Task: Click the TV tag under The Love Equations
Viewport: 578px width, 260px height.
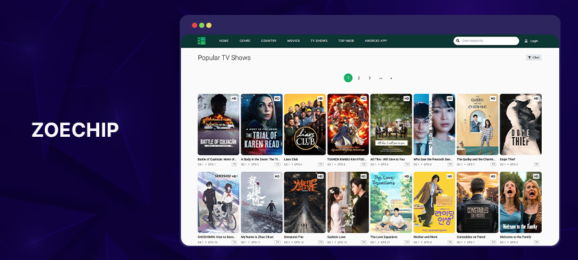Action: [x=407, y=242]
